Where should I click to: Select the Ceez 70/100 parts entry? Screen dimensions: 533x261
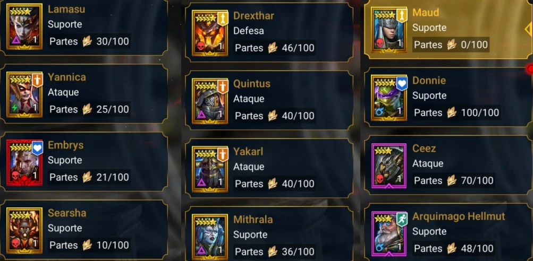(448, 166)
